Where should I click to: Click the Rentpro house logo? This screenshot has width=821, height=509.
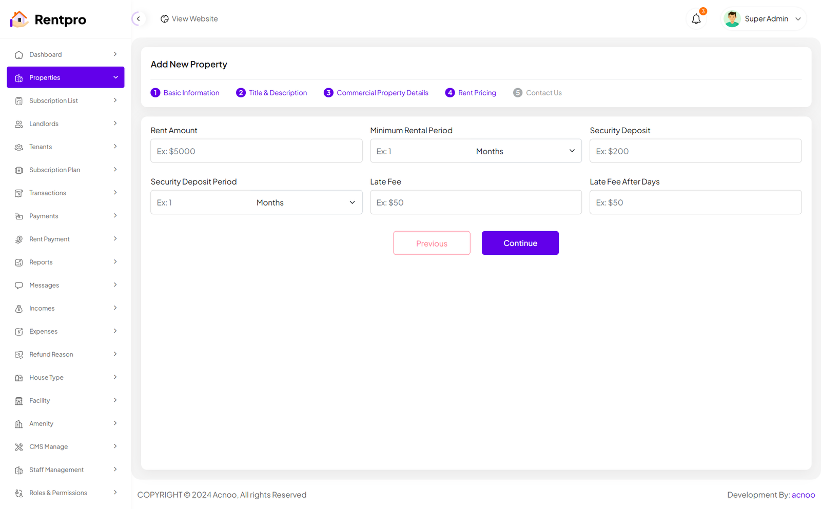pyautogui.click(x=19, y=19)
